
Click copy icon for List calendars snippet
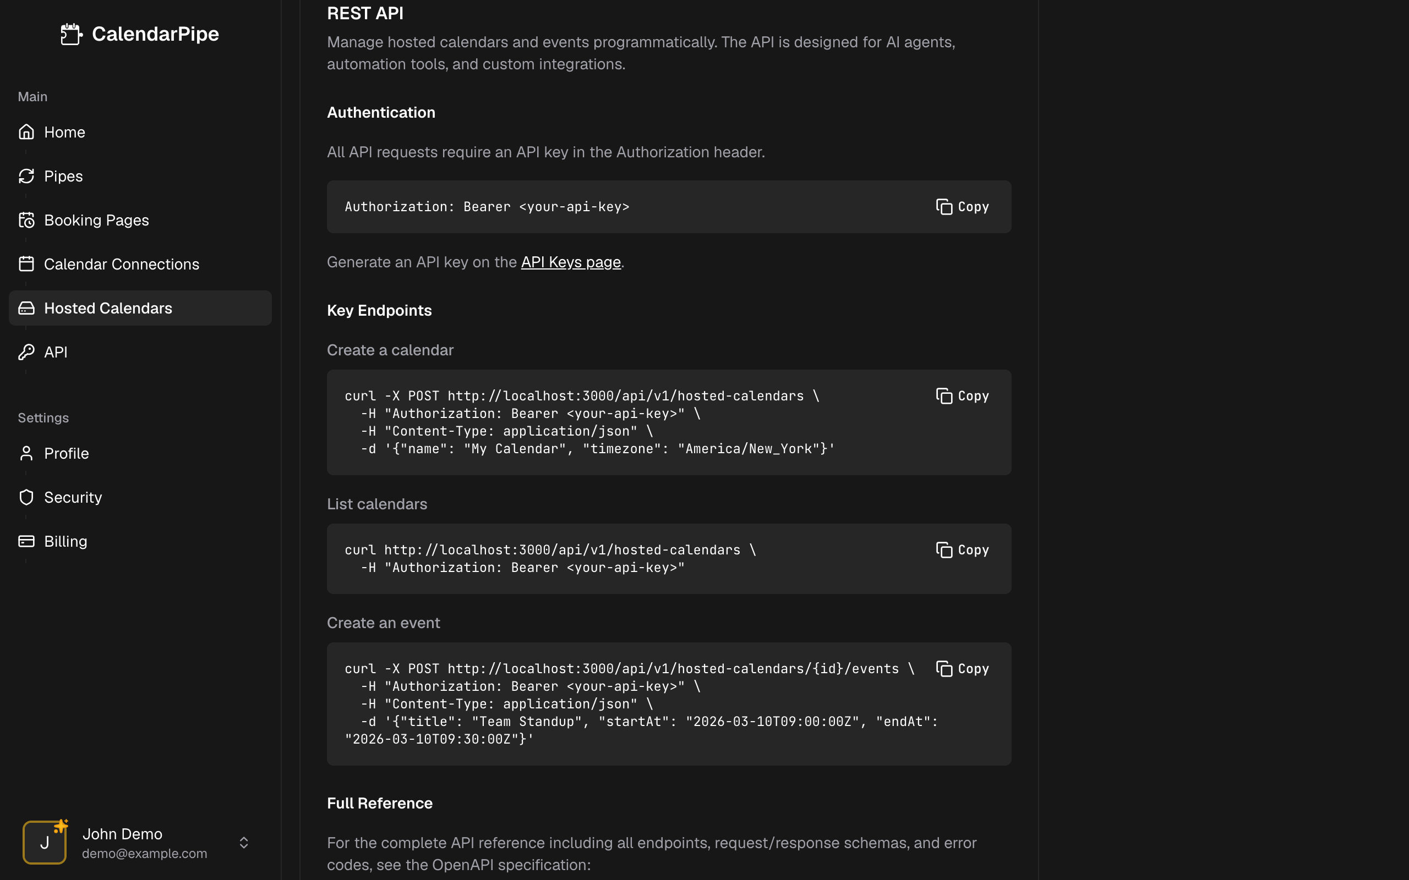pos(944,550)
